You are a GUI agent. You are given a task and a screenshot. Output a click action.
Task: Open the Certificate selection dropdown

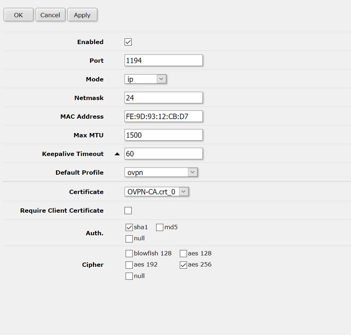pos(183,192)
